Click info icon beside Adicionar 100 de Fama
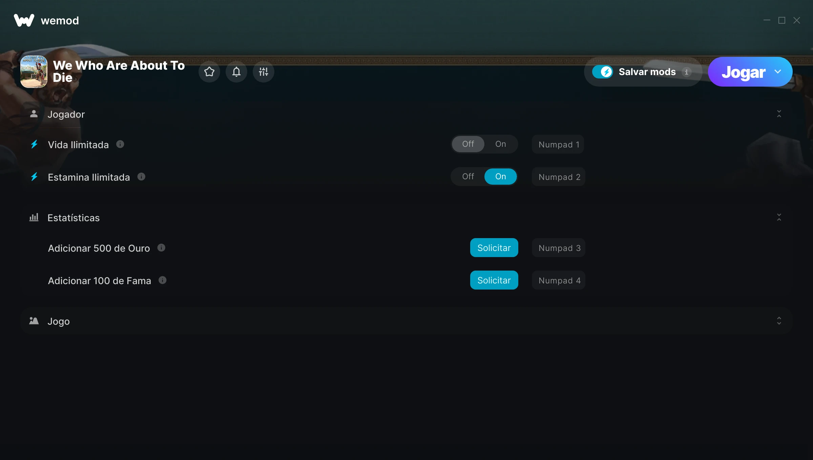Image resolution: width=813 pixels, height=460 pixels. click(x=163, y=280)
